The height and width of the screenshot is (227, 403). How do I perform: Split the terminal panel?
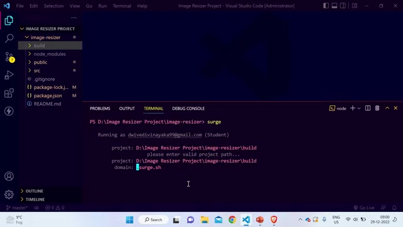pos(368,108)
